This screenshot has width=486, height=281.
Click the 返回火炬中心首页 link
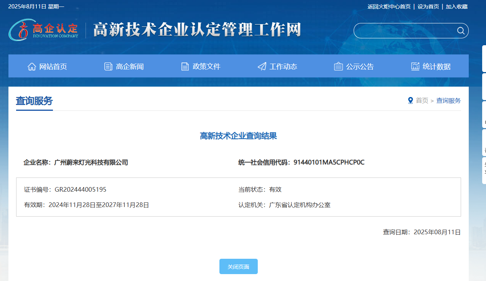(389, 7)
